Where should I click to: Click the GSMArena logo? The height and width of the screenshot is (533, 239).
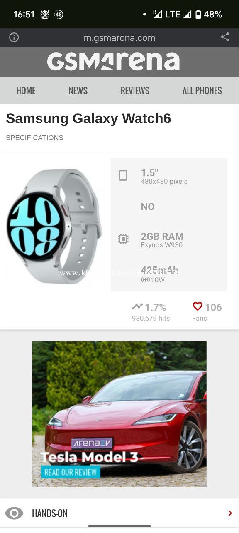113,62
